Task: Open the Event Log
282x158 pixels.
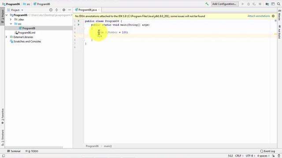Action: (267, 151)
